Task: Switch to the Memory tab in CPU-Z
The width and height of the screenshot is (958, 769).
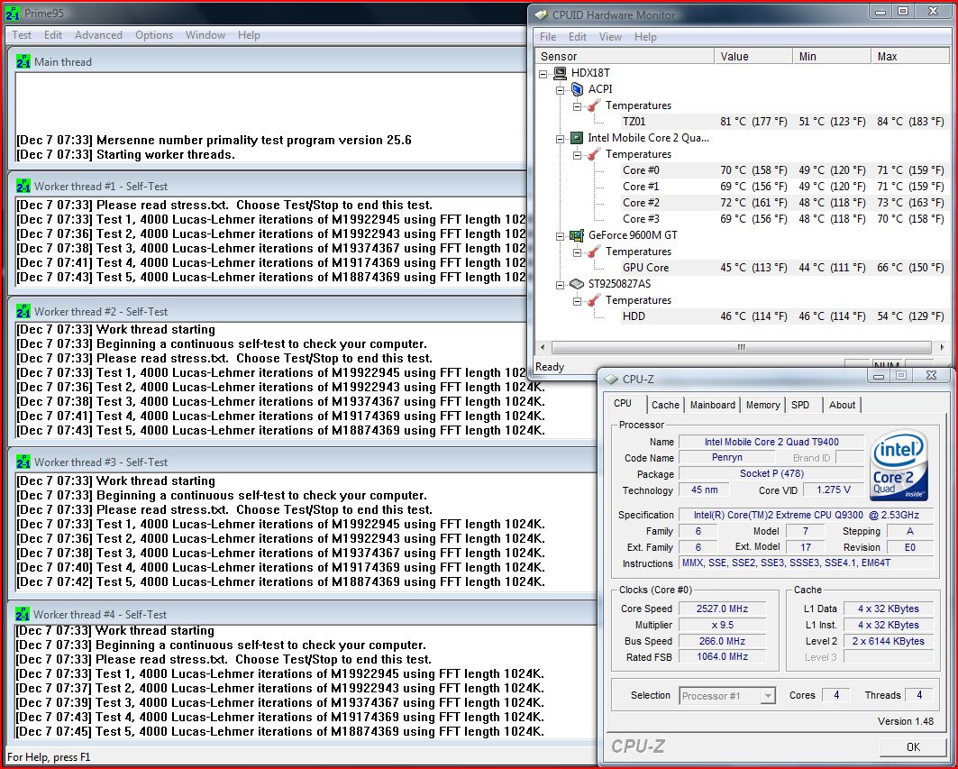Action: (x=762, y=405)
